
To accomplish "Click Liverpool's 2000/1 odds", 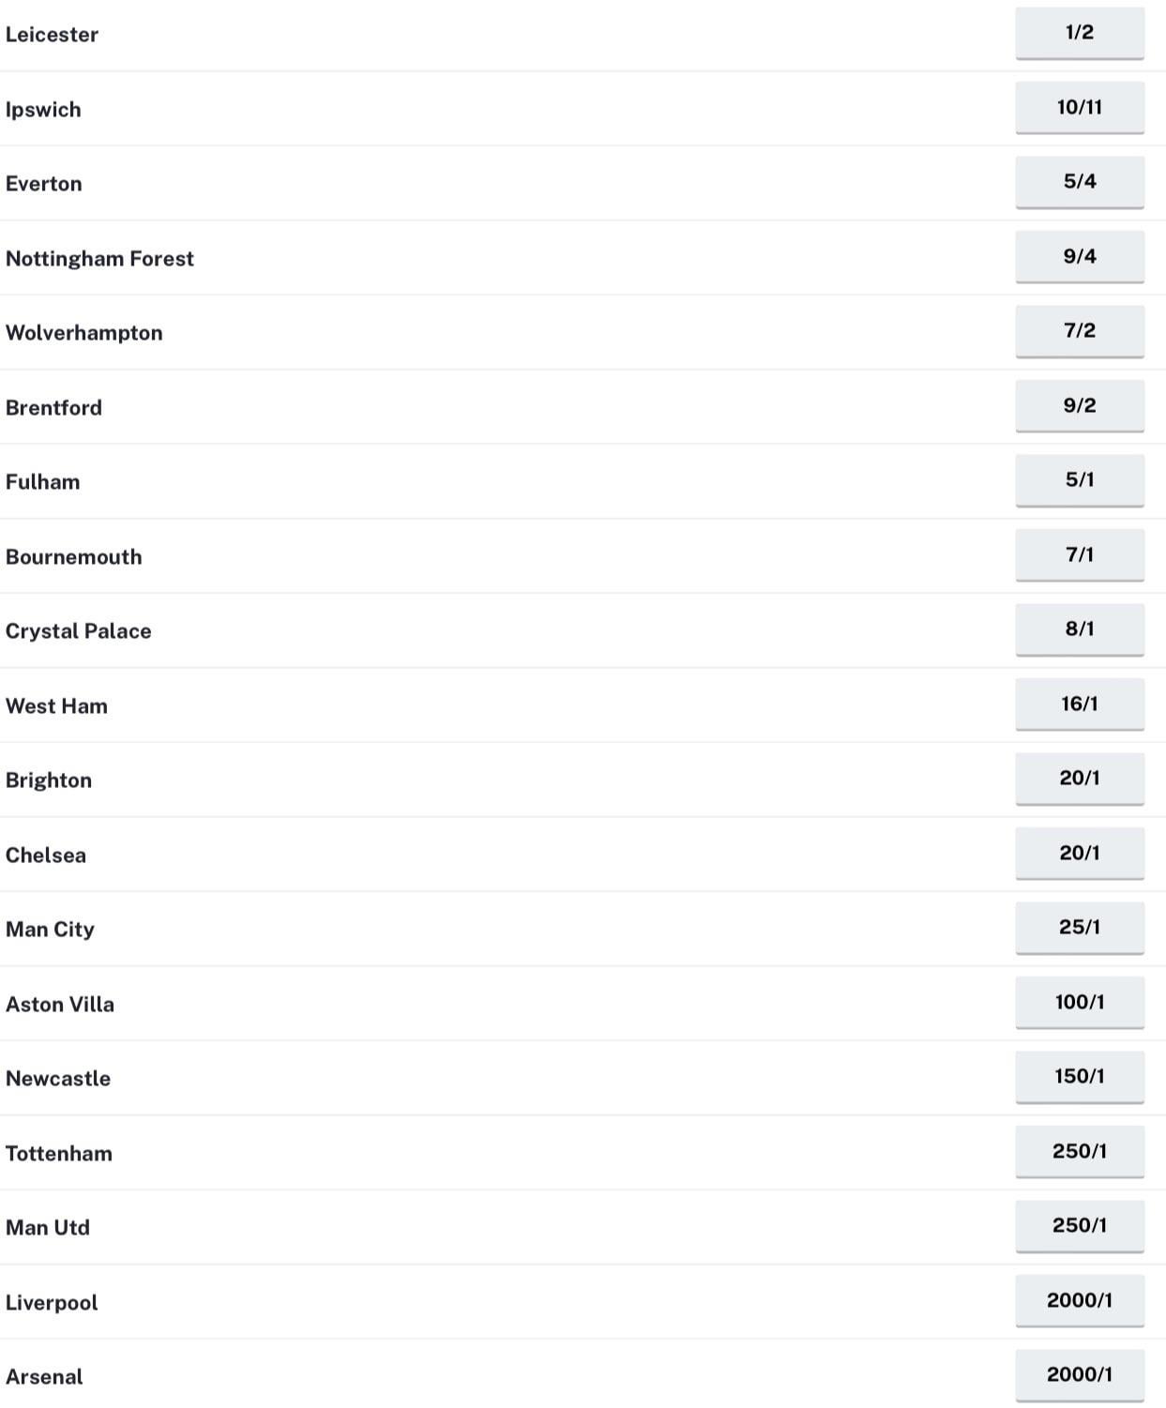I will coord(1080,1300).
